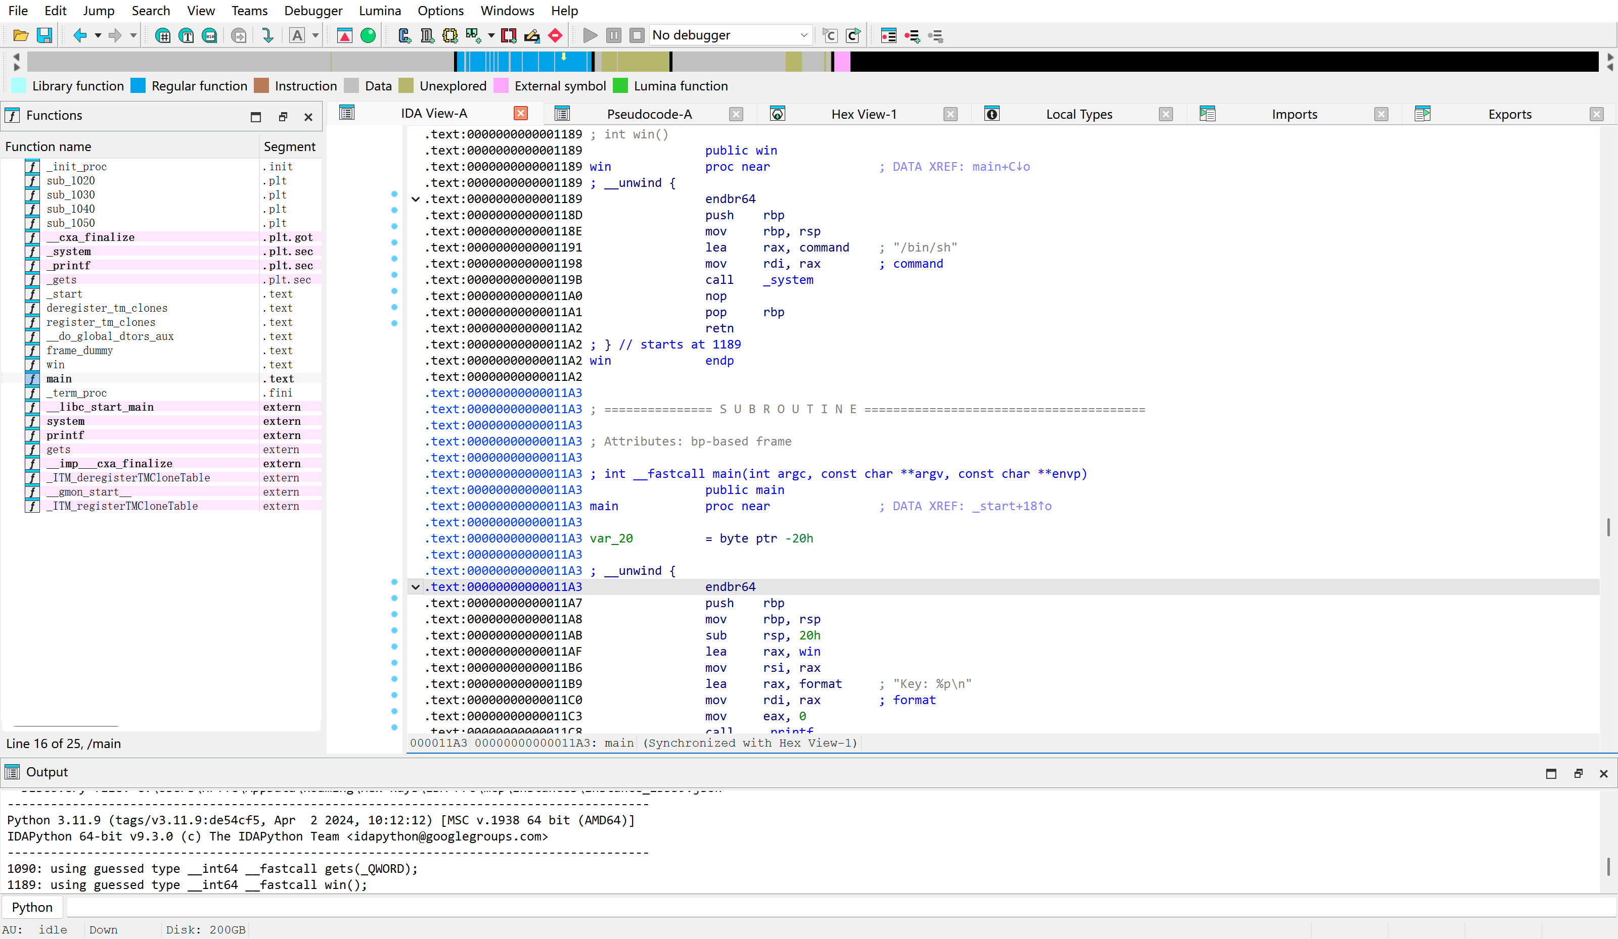Collapse the main function at address 11A3

[416, 587]
